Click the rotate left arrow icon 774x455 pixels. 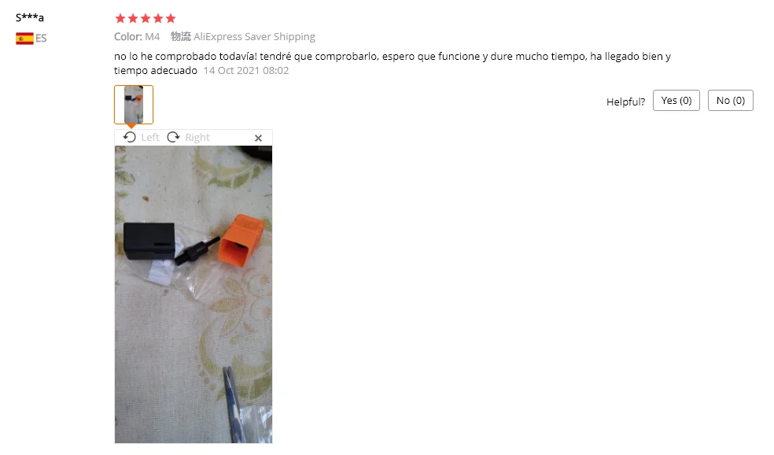129,137
